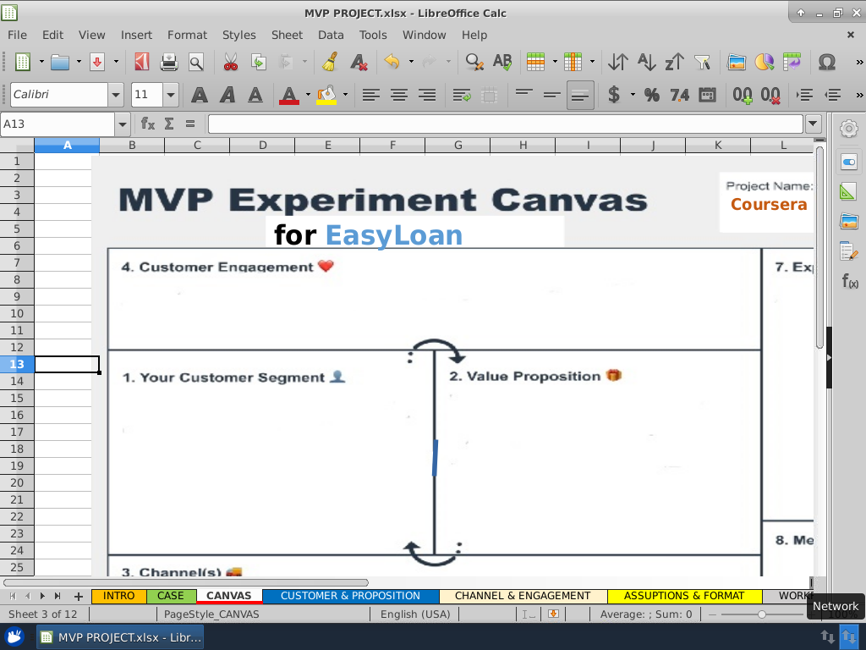Select row 18 header
The width and height of the screenshot is (866, 650).
click(17, 449)
